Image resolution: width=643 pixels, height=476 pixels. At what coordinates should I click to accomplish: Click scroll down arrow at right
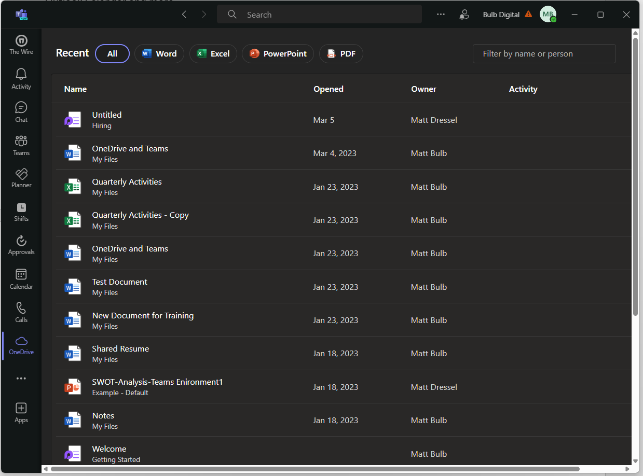635,460
